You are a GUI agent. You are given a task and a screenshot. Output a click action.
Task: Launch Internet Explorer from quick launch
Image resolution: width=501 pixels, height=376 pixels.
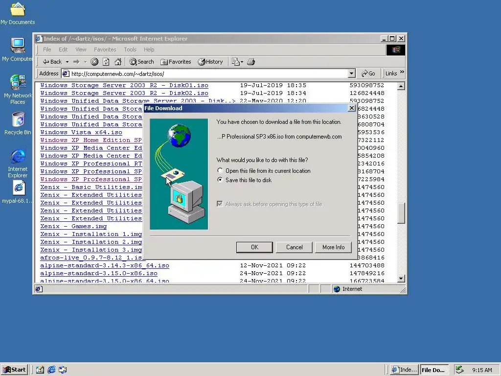click(x=51, y=370)
